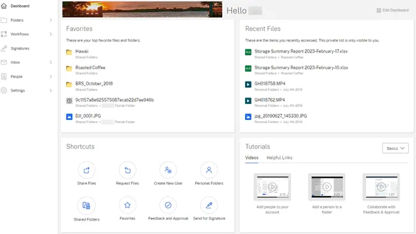
Task: Open the GH018758.MP4 file name
Action: point(270,83)
